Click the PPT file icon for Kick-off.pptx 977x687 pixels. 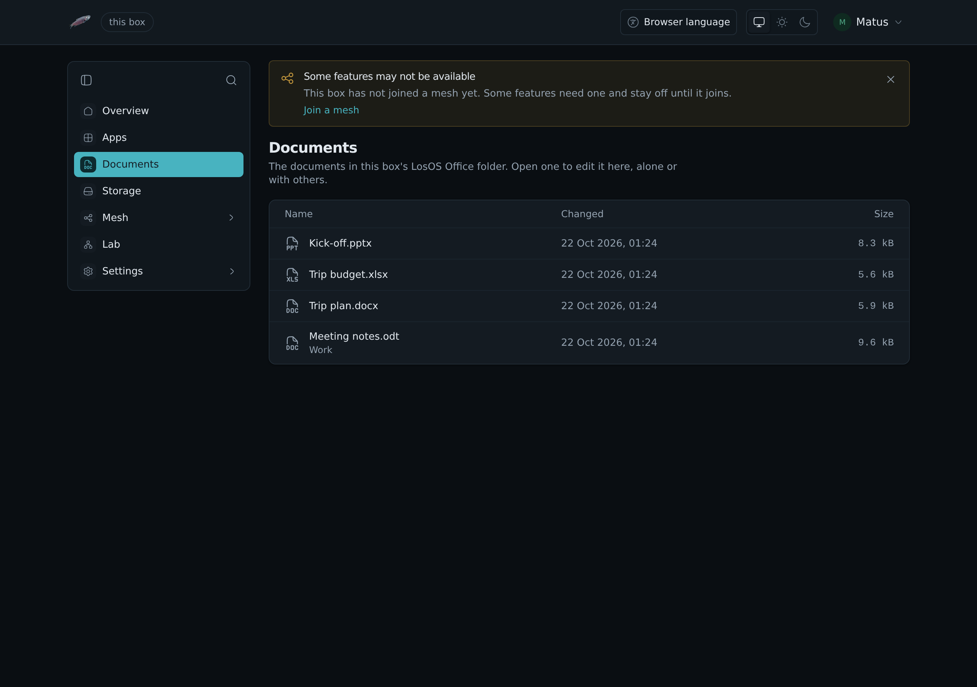(292, 244)
